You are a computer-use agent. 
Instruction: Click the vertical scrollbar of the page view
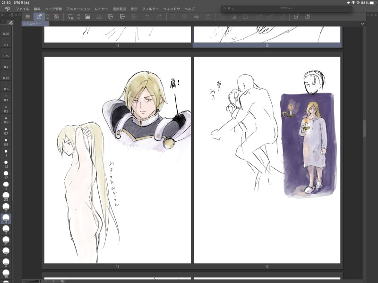(364, 128)
